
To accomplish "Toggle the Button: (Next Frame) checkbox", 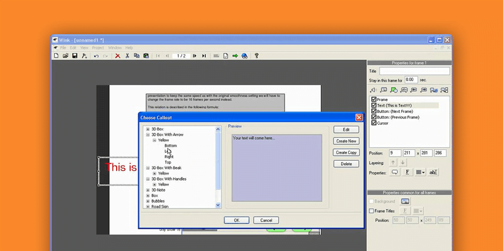I will (374, 111).
